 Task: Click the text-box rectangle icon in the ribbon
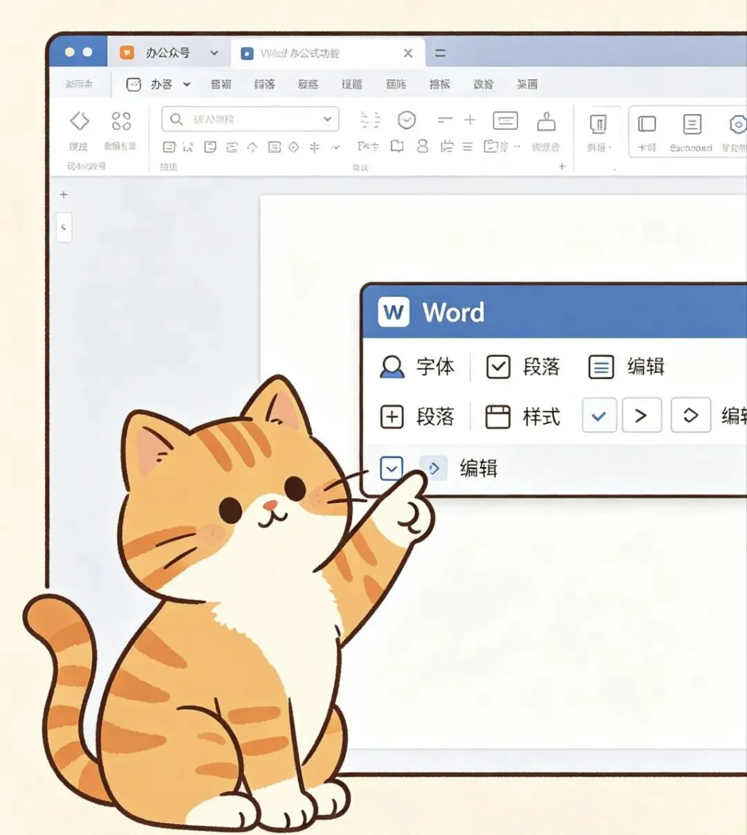[505, 120]
